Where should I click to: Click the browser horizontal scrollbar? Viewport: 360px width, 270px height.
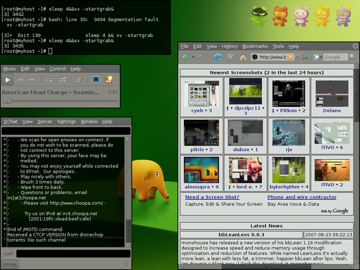pyautogui.click(x=266, y=267)
